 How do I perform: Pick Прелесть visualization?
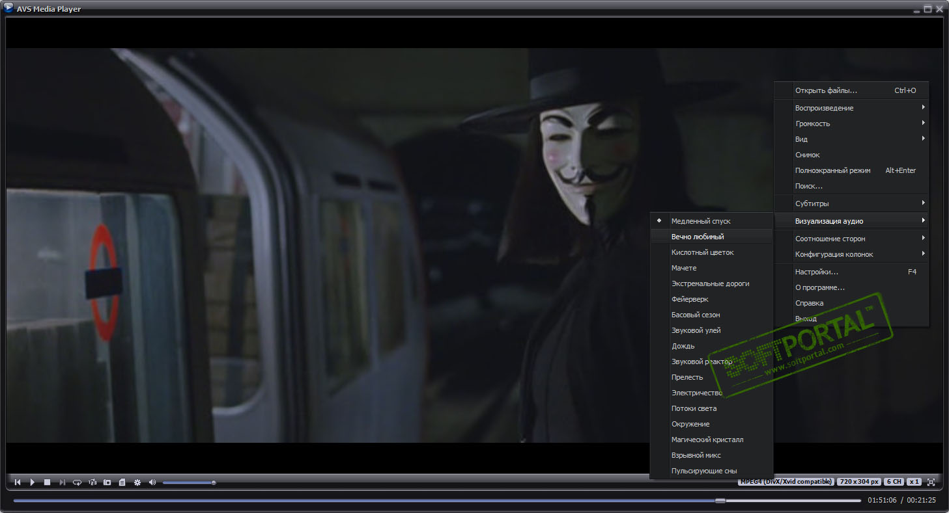click(711, 377)
